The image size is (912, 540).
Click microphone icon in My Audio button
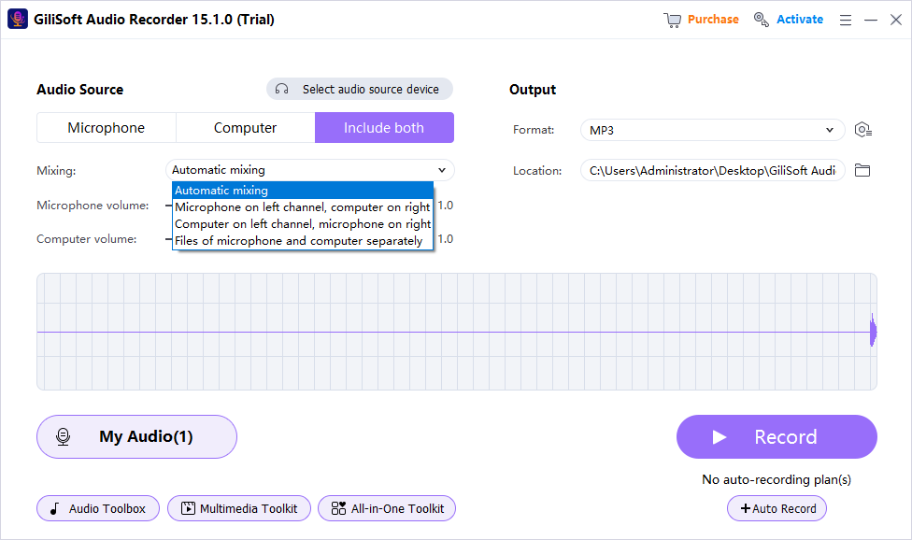(x=64, y=436)
